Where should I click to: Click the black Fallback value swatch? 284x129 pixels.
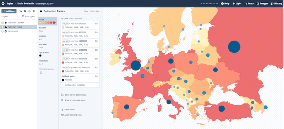pos(63,80)
